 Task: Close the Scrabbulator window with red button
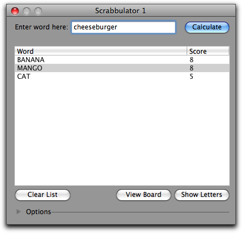click(x=15, y=11)
